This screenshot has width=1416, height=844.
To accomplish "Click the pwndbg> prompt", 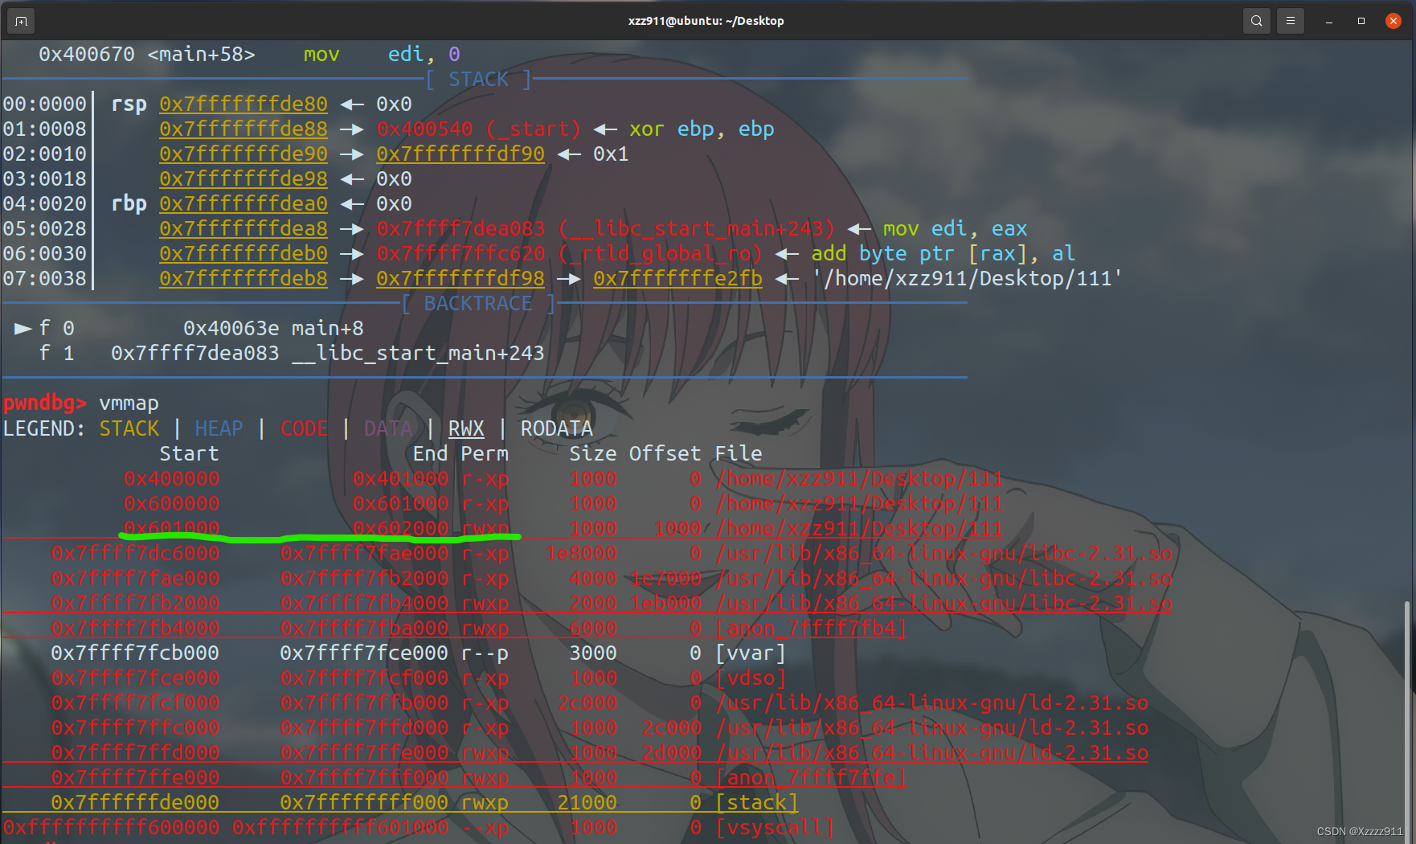I will coord(45,404).
